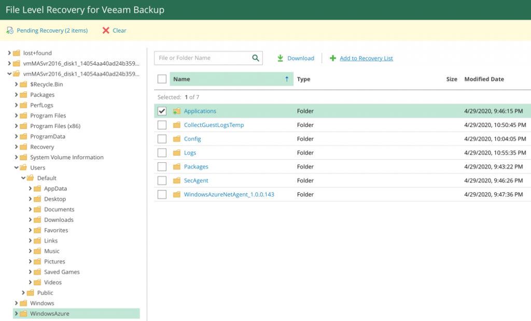Open Pending Recovery (2 items) link
This screenshot has width=531, height=321.
[x=52, y=31]
